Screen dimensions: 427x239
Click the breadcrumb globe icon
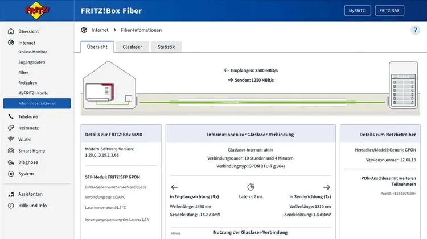pyautogui.click(x=84, y=30)
